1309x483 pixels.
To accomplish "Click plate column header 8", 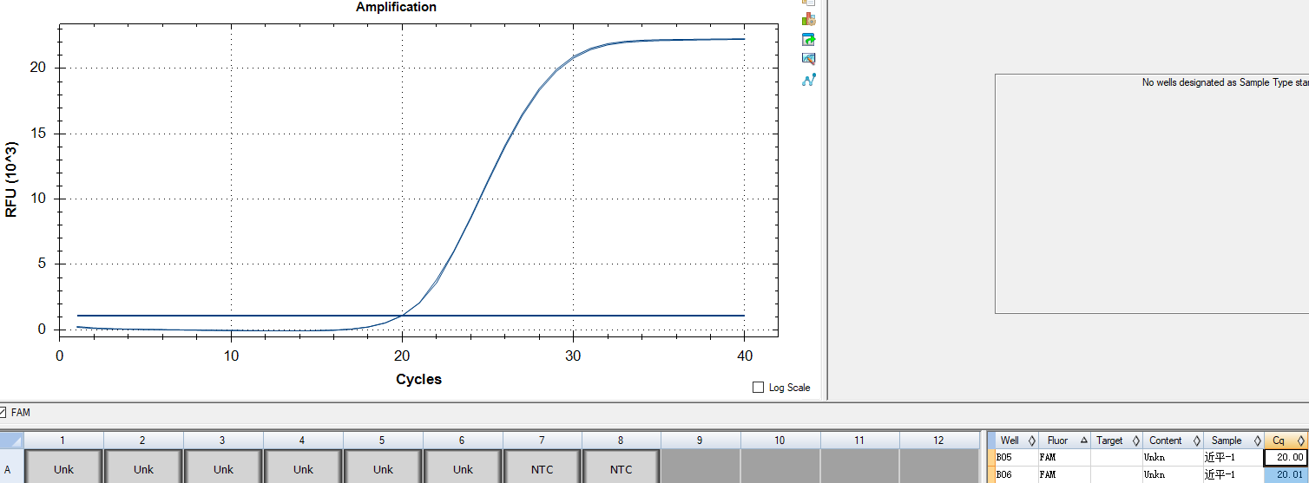I will 621,441.
